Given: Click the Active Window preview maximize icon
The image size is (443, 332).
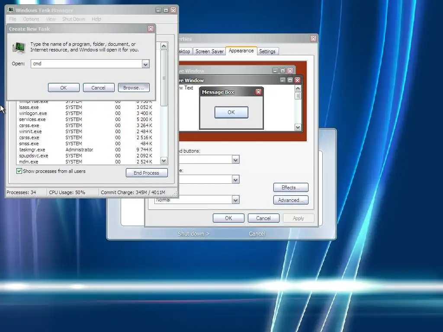Looking at the screenshot, I should (290, 80).
